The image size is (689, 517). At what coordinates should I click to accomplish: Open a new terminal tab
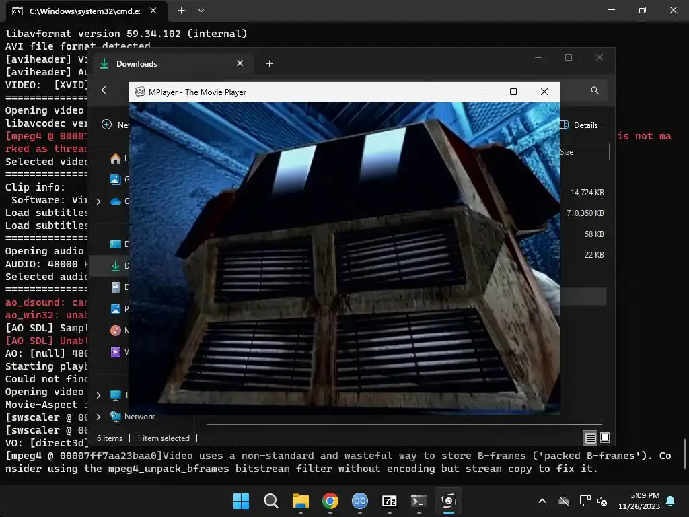[x=181, y=11]
